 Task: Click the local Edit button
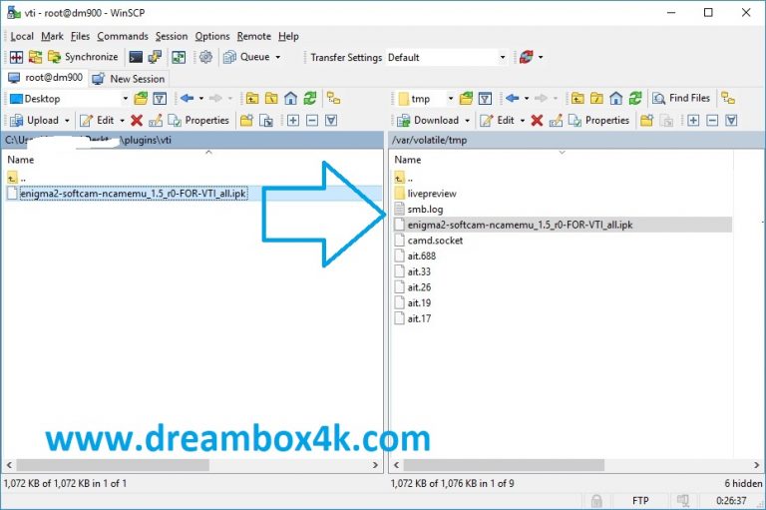tap(97, 121)
